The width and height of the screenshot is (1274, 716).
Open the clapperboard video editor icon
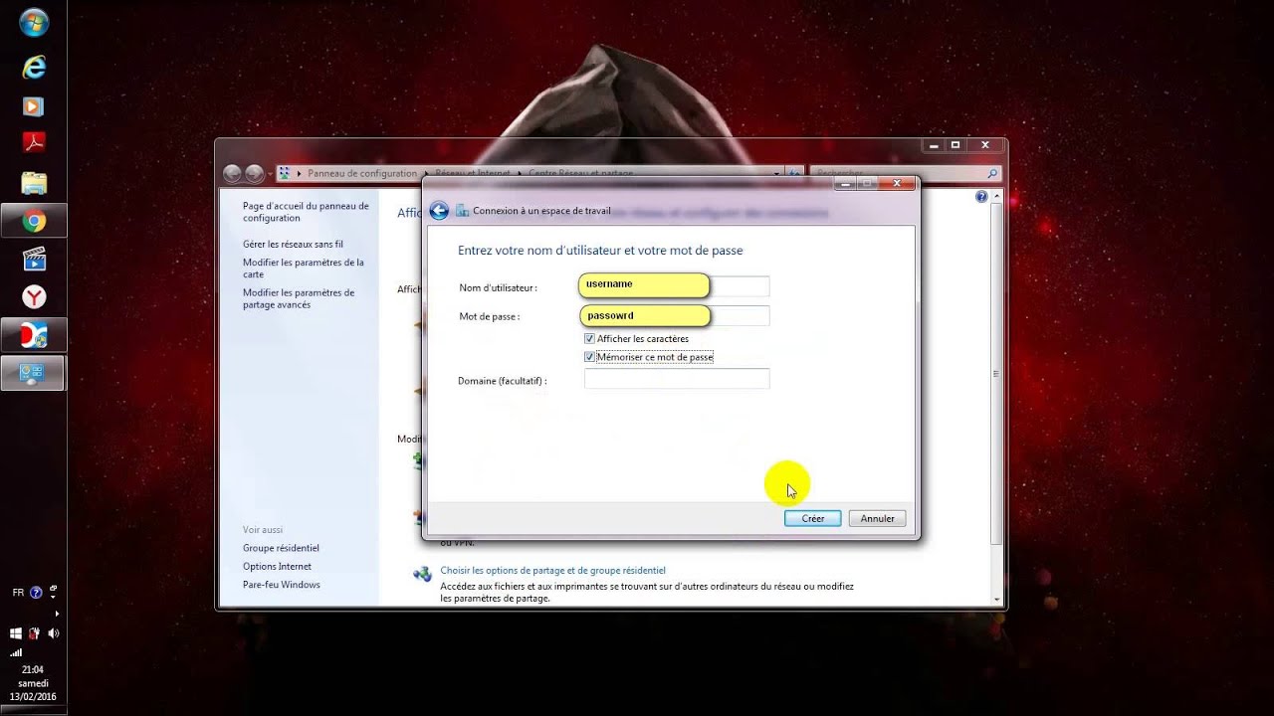point(34,260)
